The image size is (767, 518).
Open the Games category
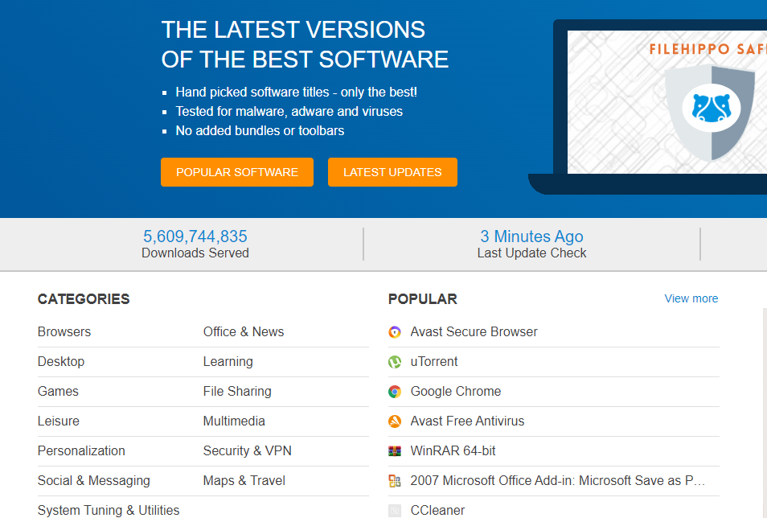[58, 392]
